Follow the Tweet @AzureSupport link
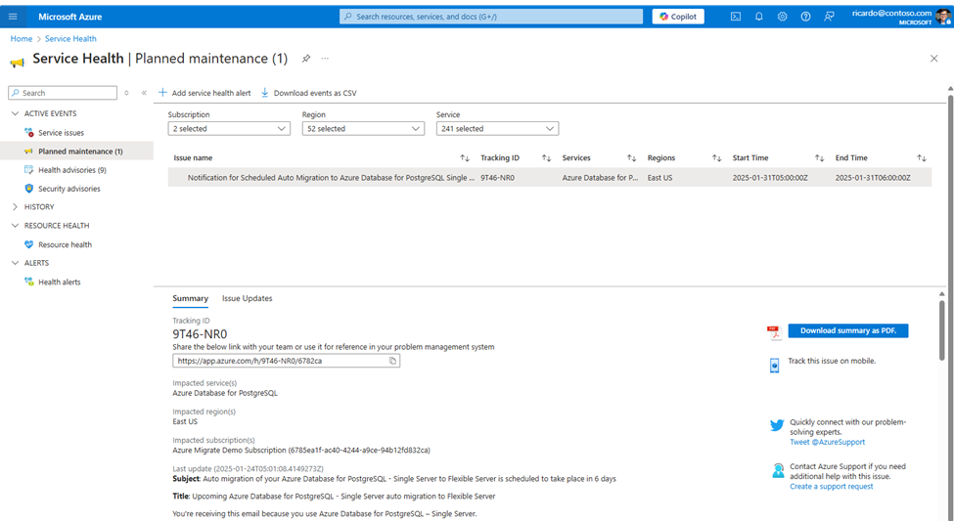 point(827,442)
